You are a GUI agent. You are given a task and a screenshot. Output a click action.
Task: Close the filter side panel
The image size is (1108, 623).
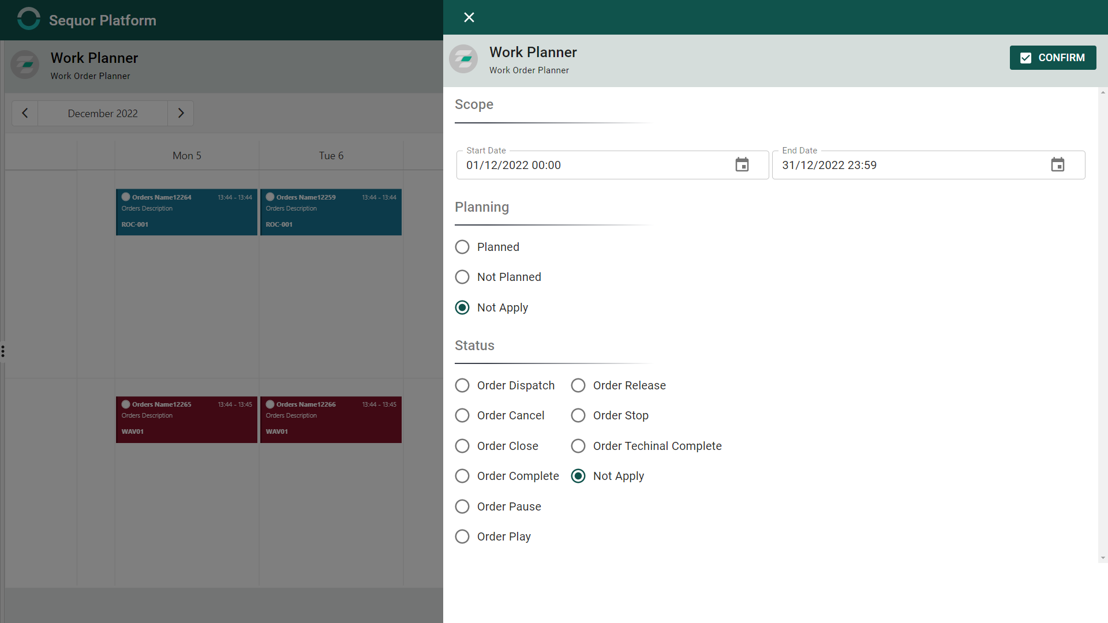[469, 17]
